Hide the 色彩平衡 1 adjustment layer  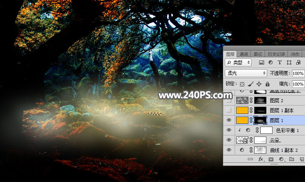point(229,130)
